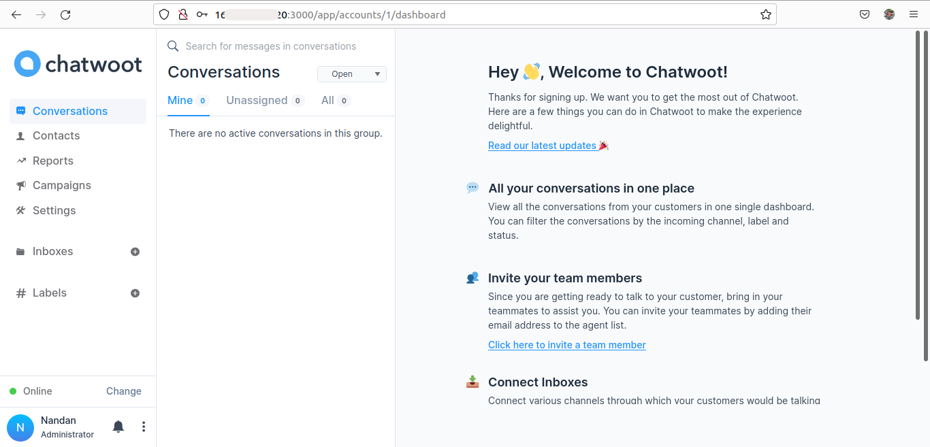Click the Conversations panel heading
Screen dimensions: 930x447
tap(223, 72)
